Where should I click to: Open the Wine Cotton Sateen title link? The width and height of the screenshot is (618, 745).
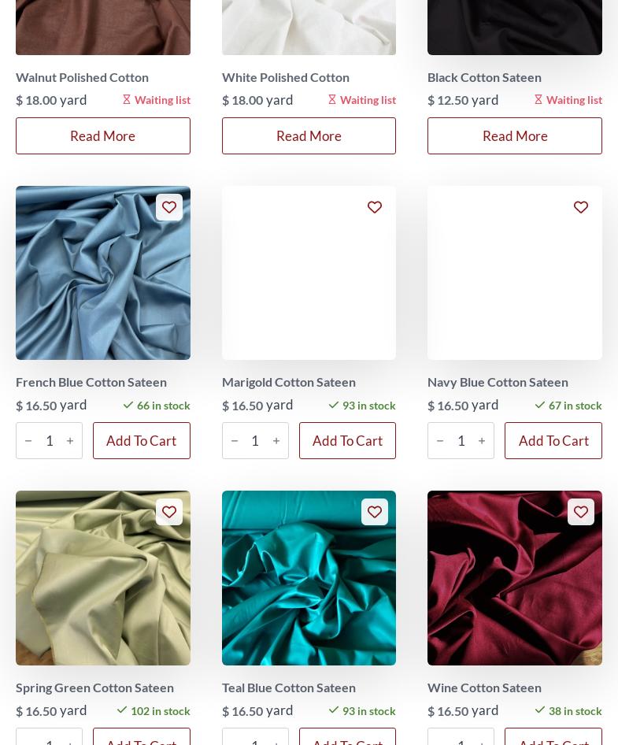pos(484,688)
